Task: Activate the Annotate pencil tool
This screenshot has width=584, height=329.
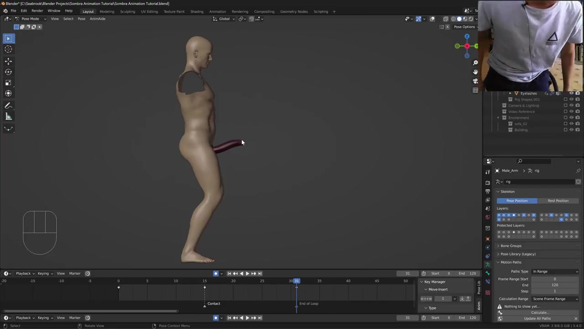Action: click(8, 106)
